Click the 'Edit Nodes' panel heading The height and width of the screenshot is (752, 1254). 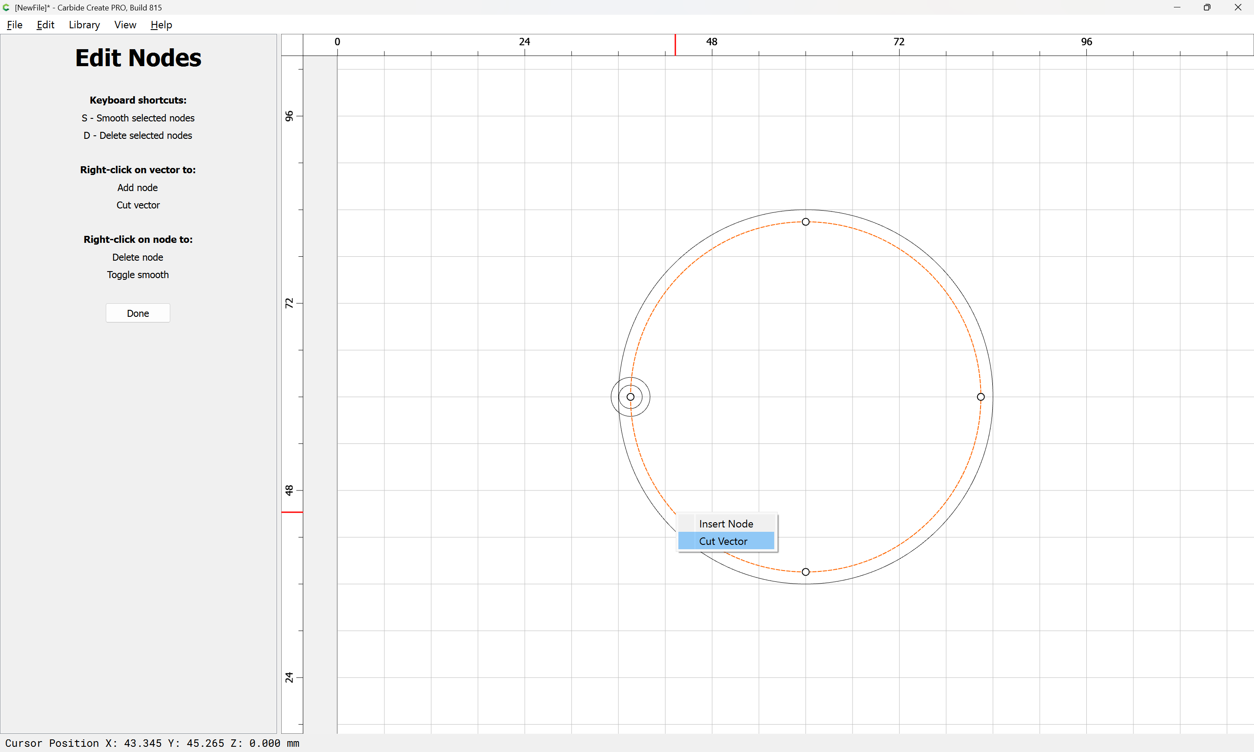click(x=138, y=58)
